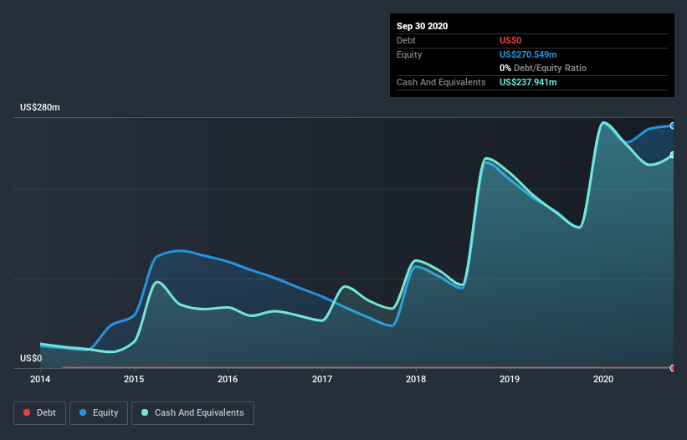Screen dimensions: 687x440
Task: Toggle the Cash And Equivalents series in the legend
Action: point(192,413)
